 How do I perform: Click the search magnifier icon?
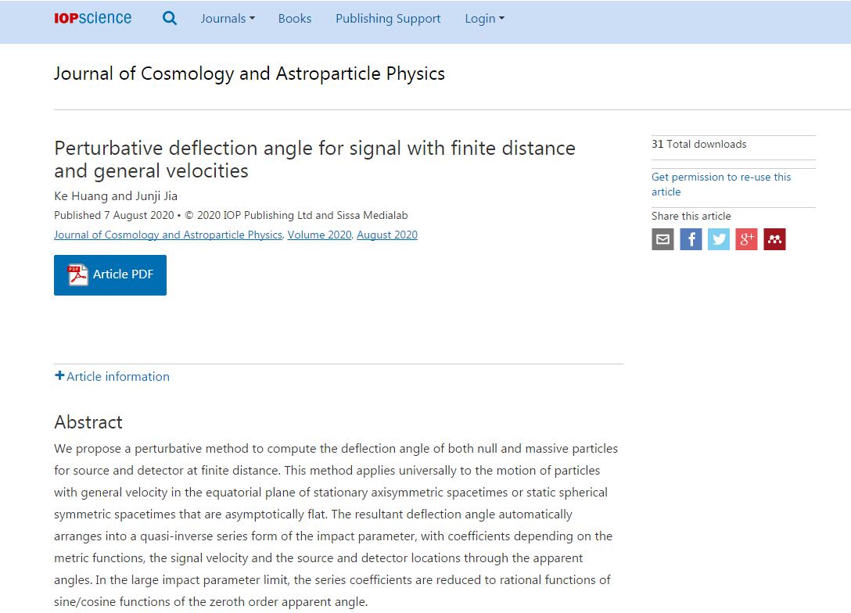pyautogui.click(x=169, y=19)
